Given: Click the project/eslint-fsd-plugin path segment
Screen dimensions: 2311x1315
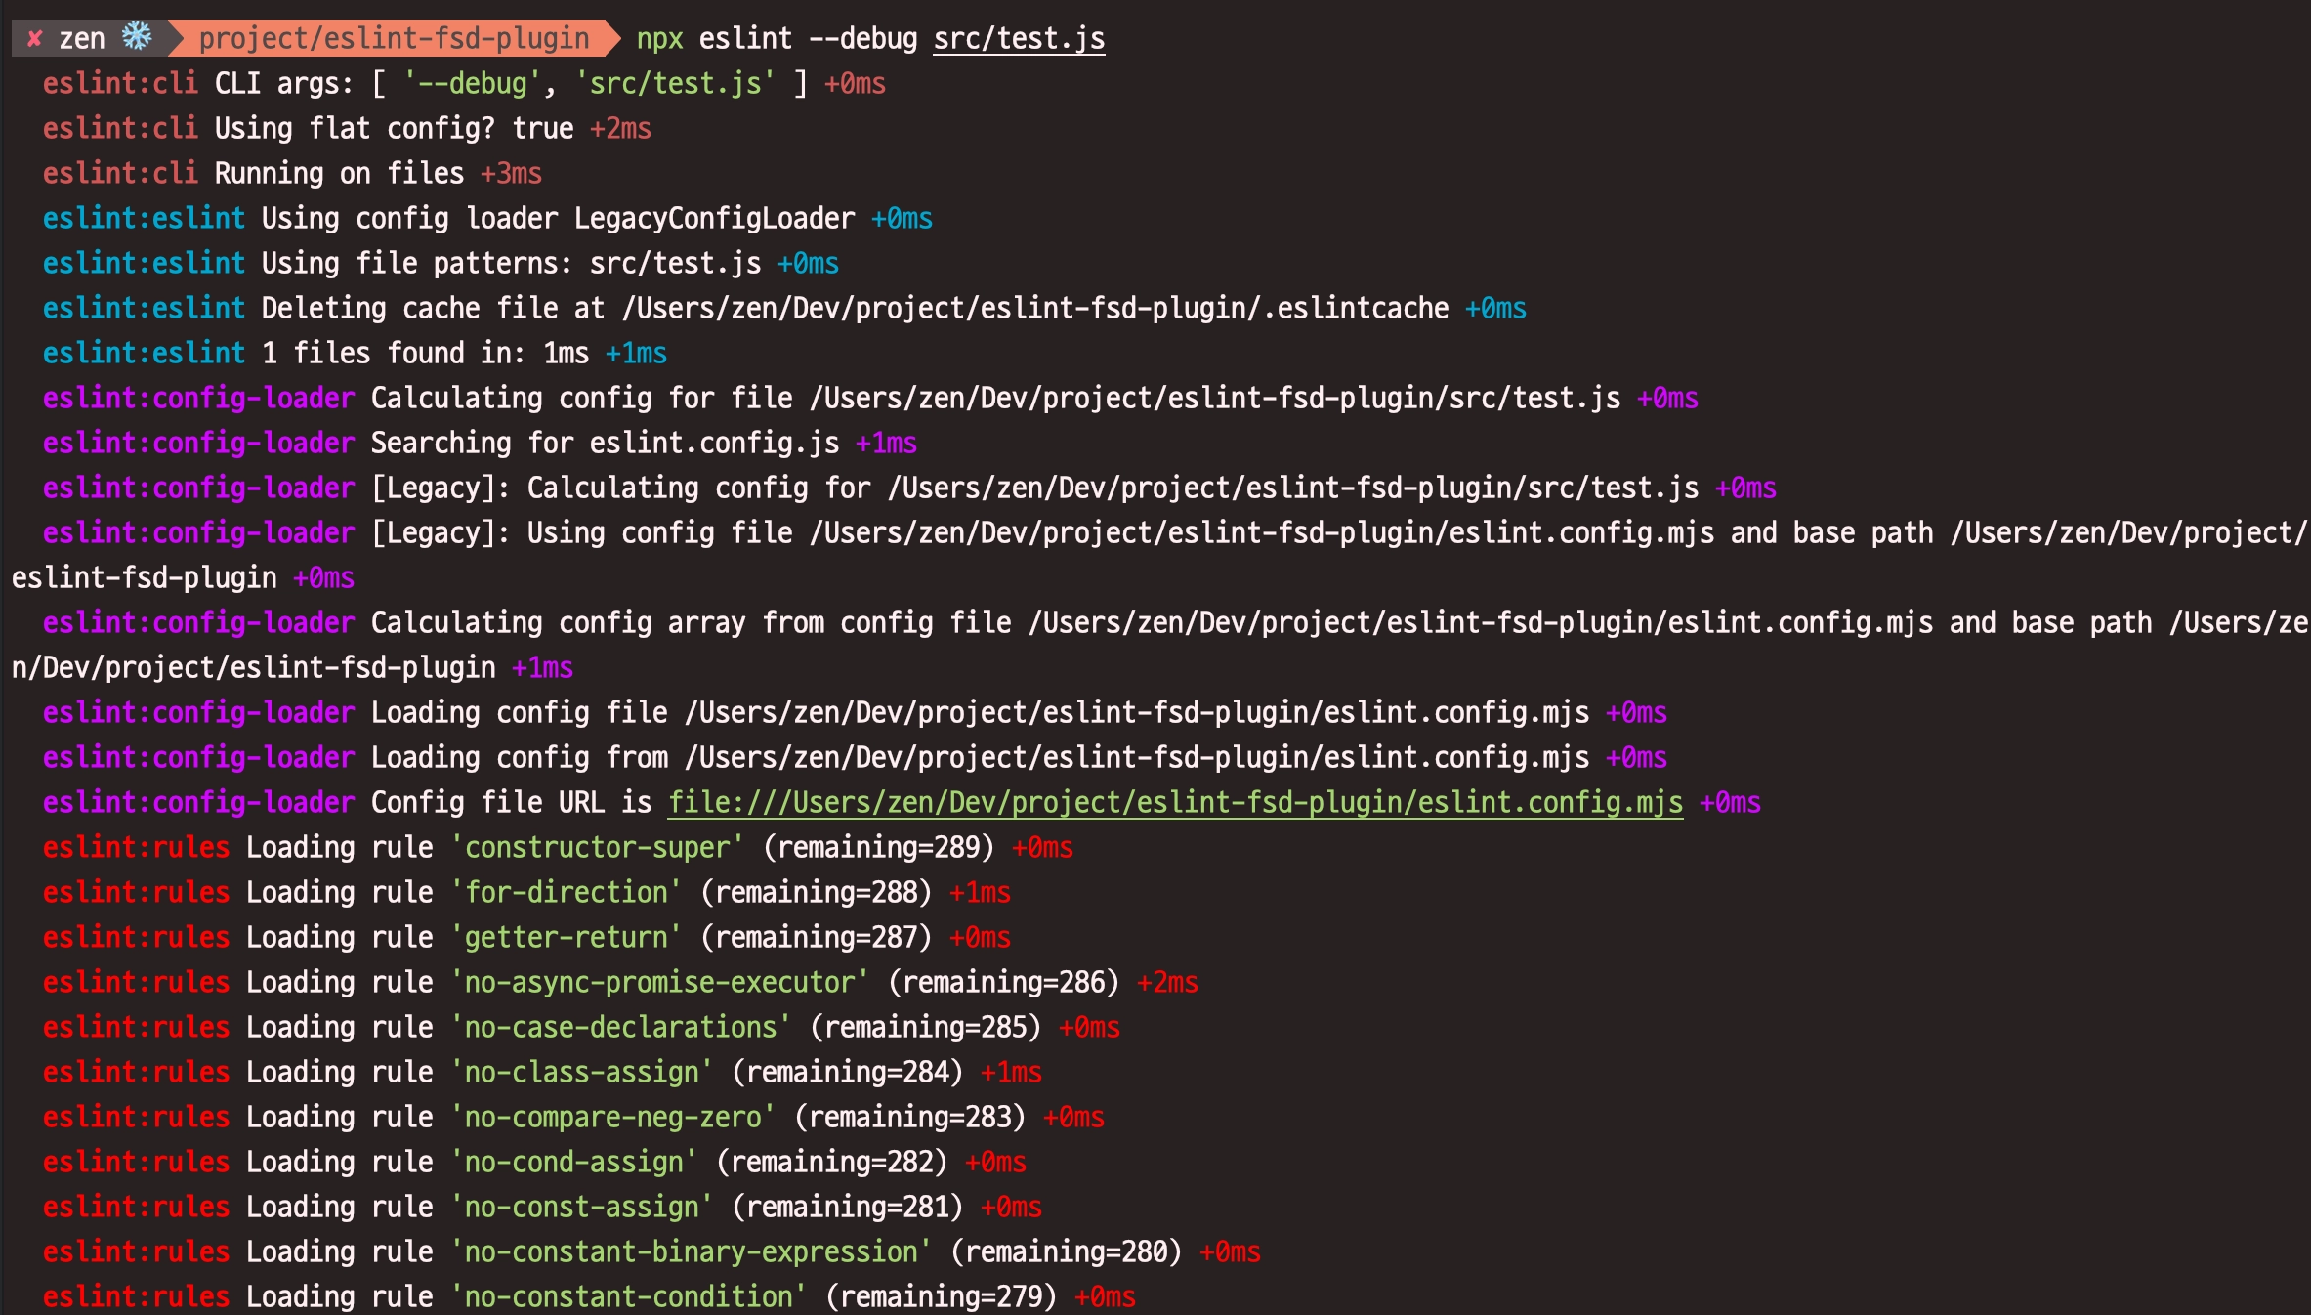Looking at the screenshot, I should pyautogui.click(x=394, y=39).
